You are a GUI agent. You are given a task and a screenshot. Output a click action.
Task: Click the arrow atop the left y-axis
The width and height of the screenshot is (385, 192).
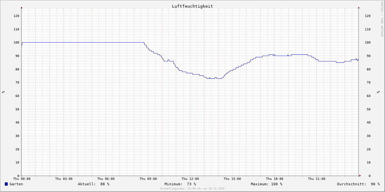(21, 7)
